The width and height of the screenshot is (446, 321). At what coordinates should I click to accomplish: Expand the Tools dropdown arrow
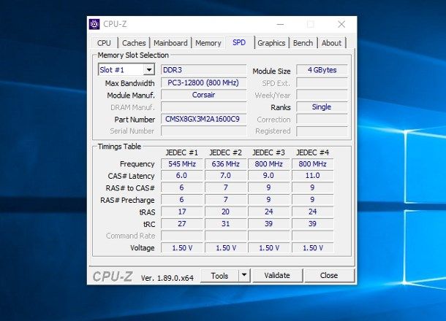coord(244,275)
